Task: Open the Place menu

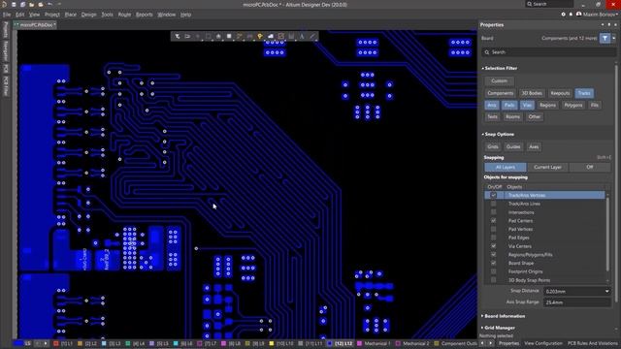Action: (x=71, y=15)
